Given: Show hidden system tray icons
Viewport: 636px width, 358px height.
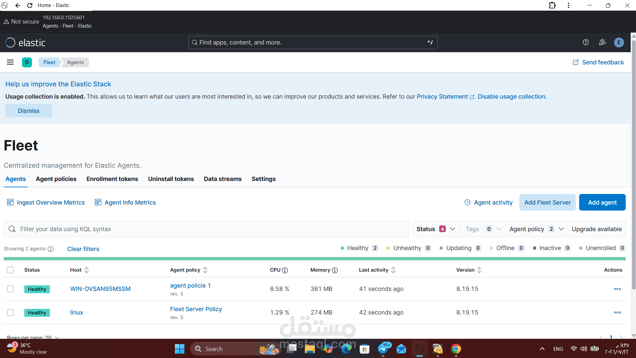Looking at the screenshot, I should point(542,349).
